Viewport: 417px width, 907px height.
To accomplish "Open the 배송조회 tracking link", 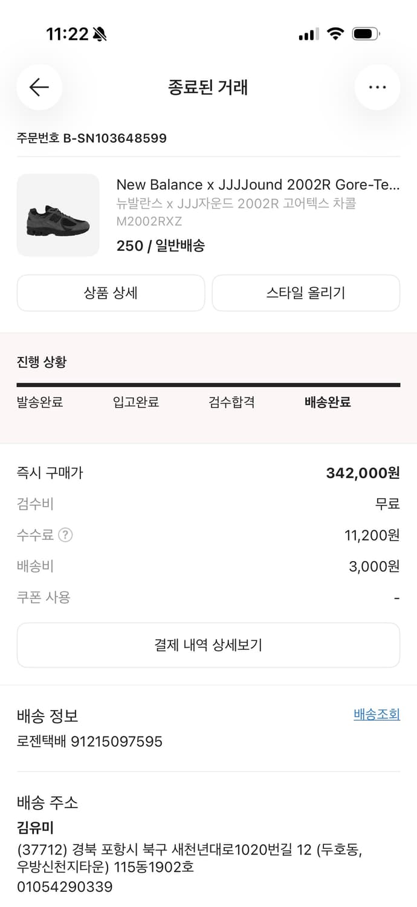I will click(375, 714).
